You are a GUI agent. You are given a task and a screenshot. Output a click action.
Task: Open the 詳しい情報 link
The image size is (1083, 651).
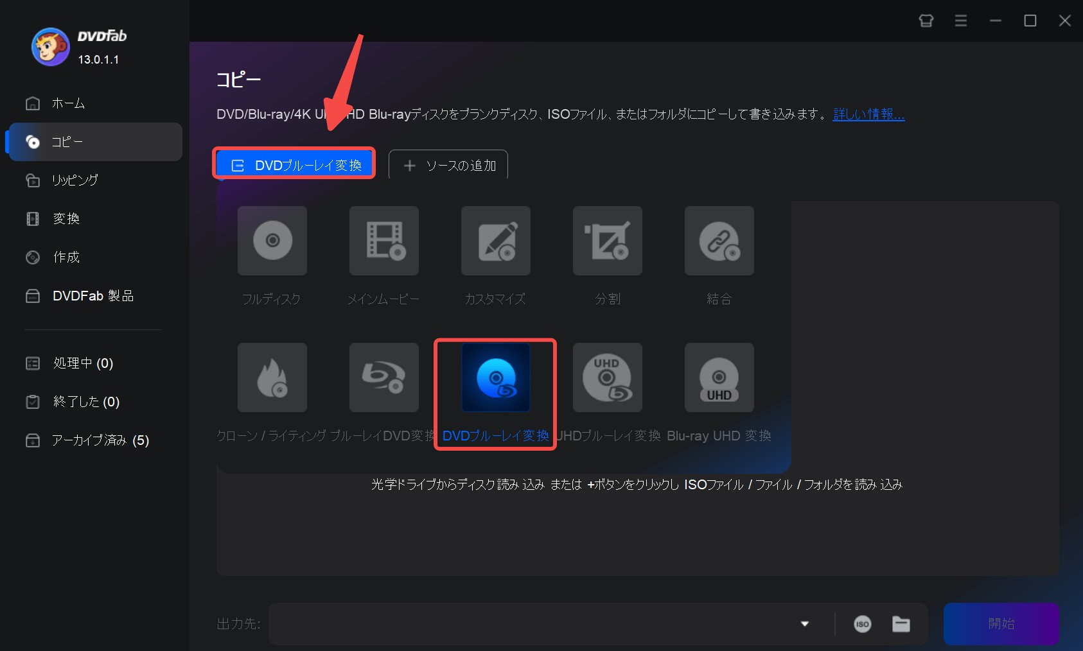(x=868, y=114)
